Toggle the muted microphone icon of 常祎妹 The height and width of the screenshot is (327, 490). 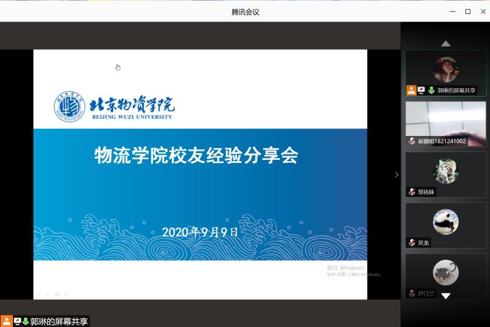[412, 192]
